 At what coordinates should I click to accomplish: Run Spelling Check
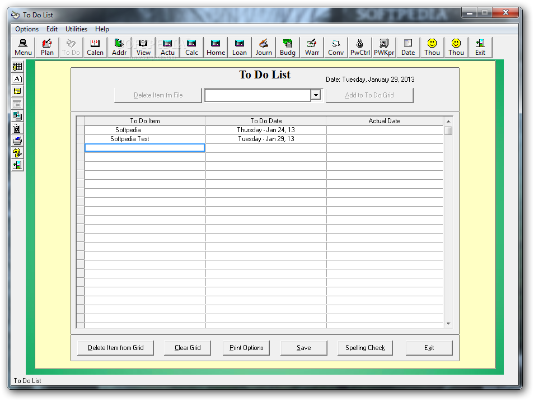[x=365, y=348]
